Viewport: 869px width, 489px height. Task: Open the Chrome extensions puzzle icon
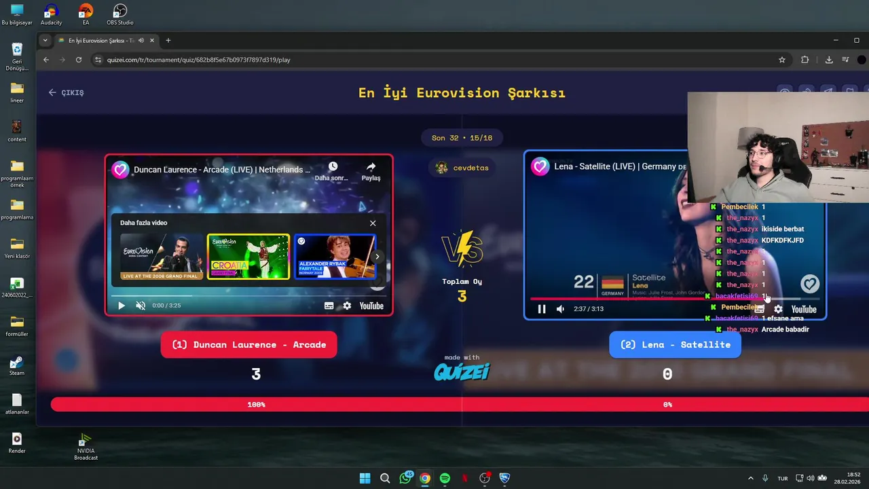(x=805, y=60)
